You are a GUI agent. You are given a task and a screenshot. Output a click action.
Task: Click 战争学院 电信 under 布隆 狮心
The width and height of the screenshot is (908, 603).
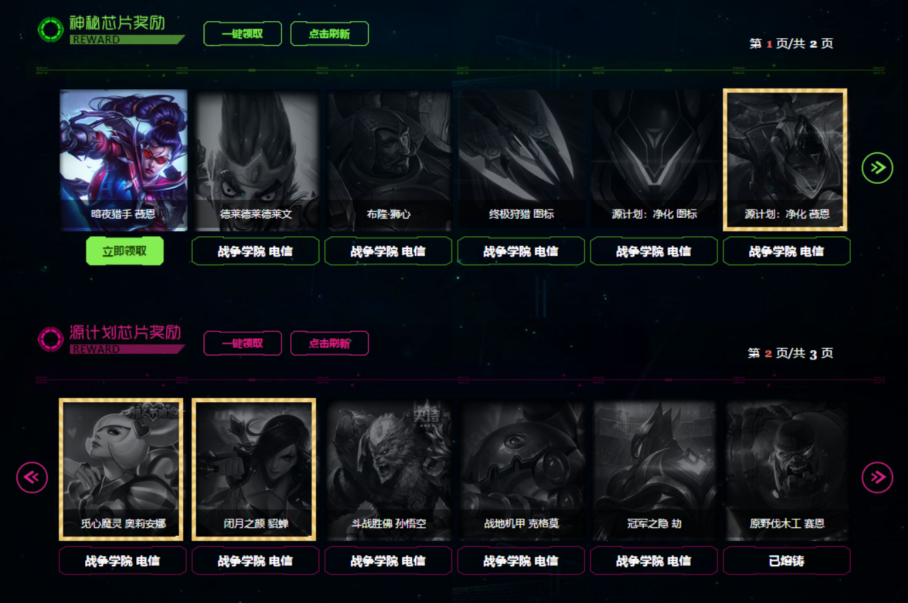tap(388, 251)
